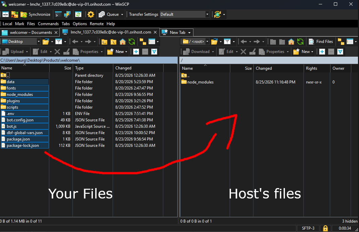Image resolution: width=359 pixels, height=232 pixels.
Task: Open the Preferences gear icon
Action: (91, 14)
